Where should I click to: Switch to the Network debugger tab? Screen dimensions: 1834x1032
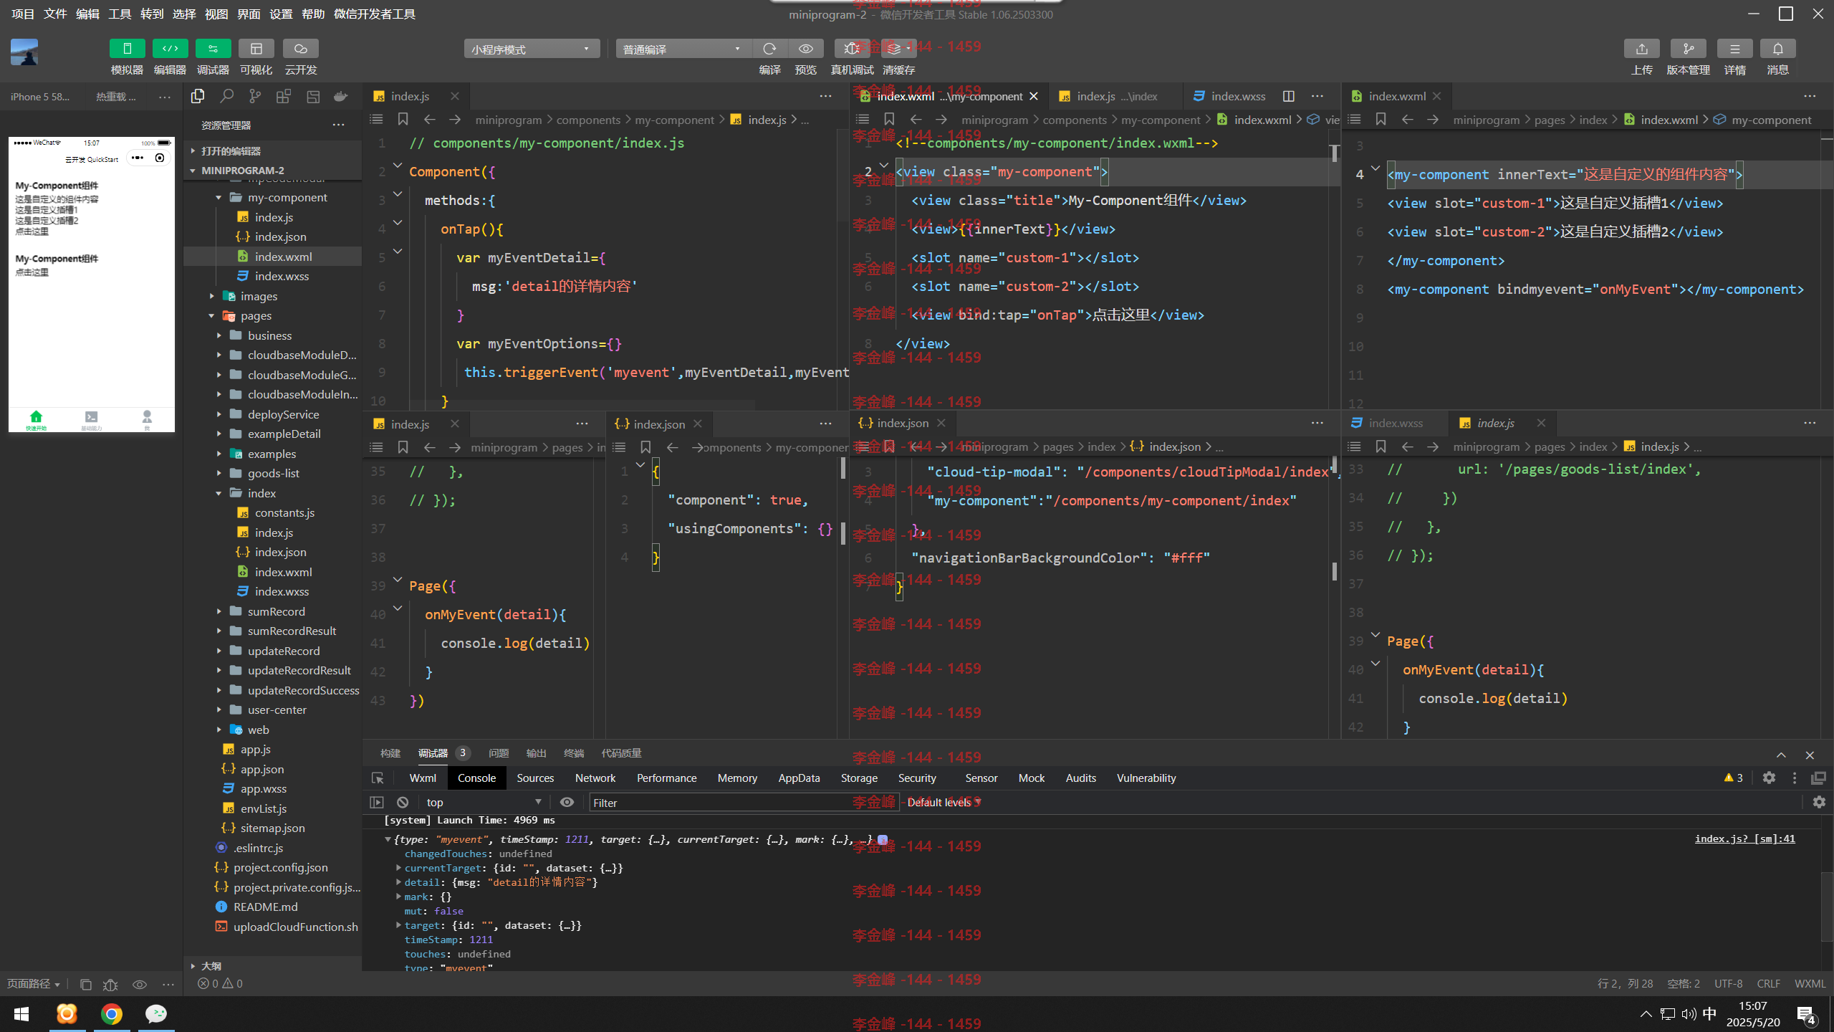point(595,778)
